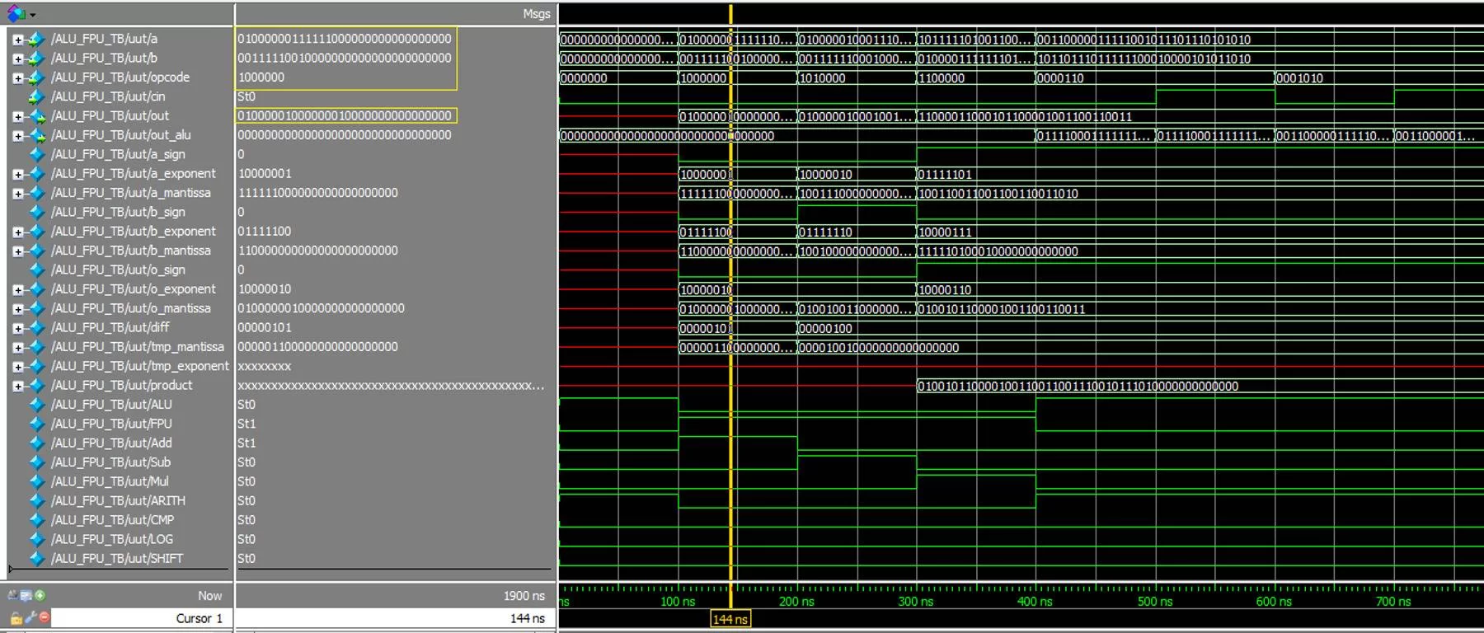Select the /ALU_FPU_TB/uut/Mul signal row

pos(110,481)
